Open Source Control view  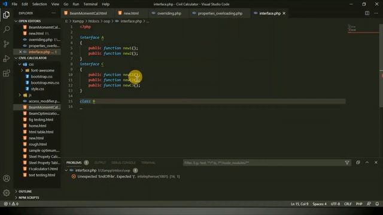tap(7, 44)
